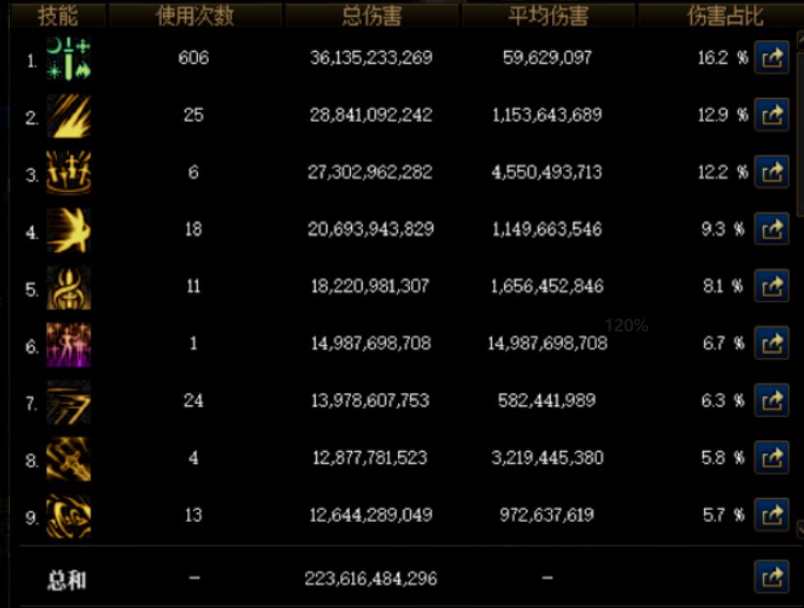Share the 总和 total damage summary
804x608 pixels.
point(772,578)
